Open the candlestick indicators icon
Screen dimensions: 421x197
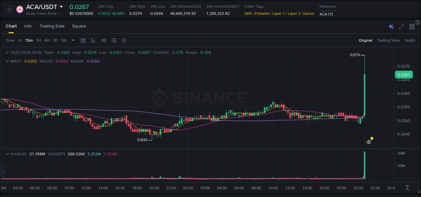pyautogui.click(x=103, y=40)
